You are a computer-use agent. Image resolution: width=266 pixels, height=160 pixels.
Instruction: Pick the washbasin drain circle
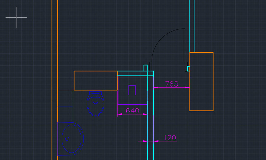pyautogui.click(x=67, y=139)
